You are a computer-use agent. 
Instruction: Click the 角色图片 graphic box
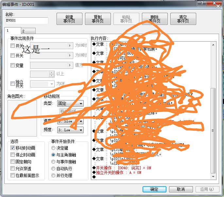22,118
